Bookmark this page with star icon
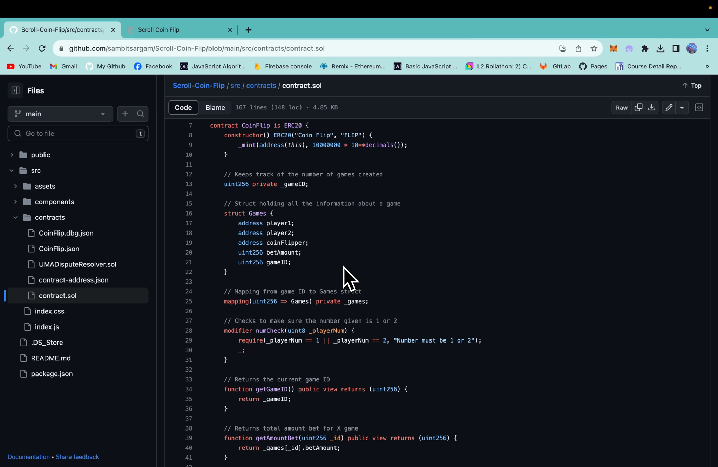The image size is (718, 467). pos(594,48)
